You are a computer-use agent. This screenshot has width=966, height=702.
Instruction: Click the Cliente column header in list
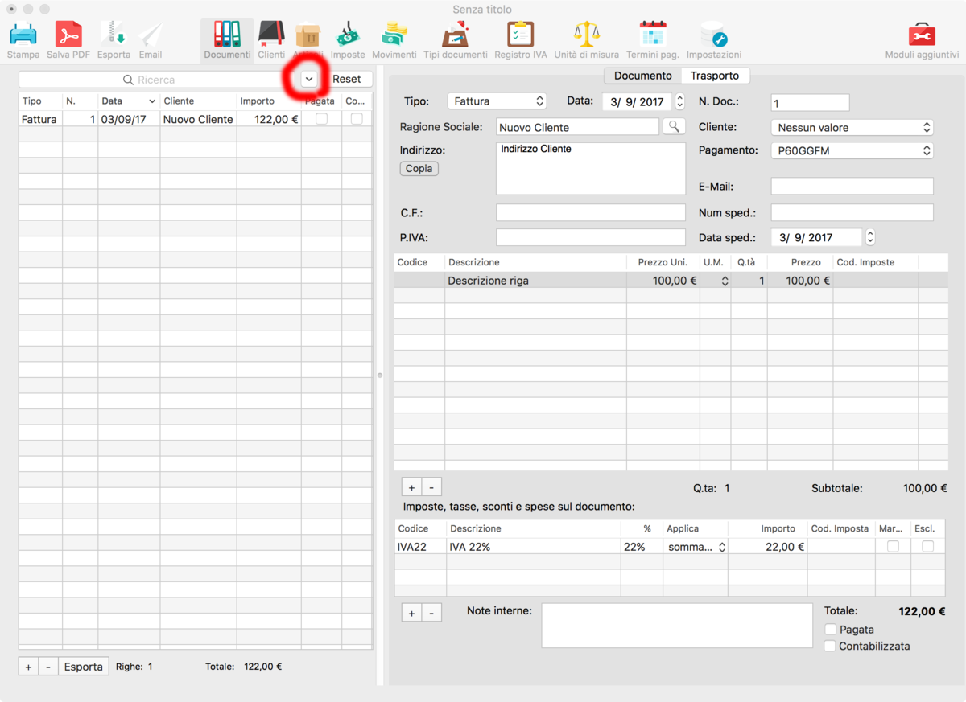198,101
